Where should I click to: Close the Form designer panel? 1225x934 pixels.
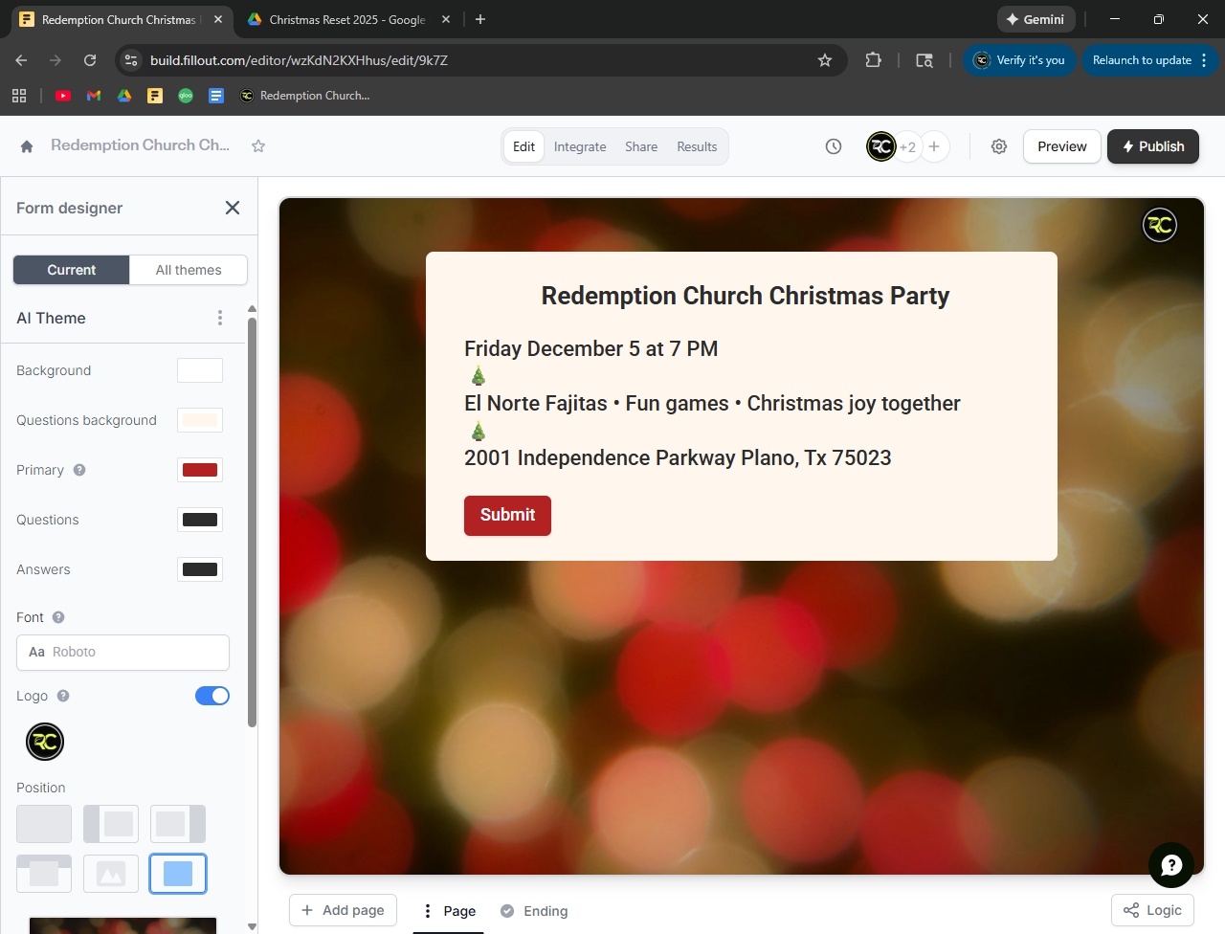coord(233,208)
